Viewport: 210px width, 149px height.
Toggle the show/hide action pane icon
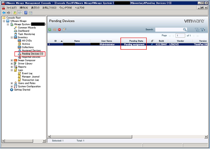point(31,13)
